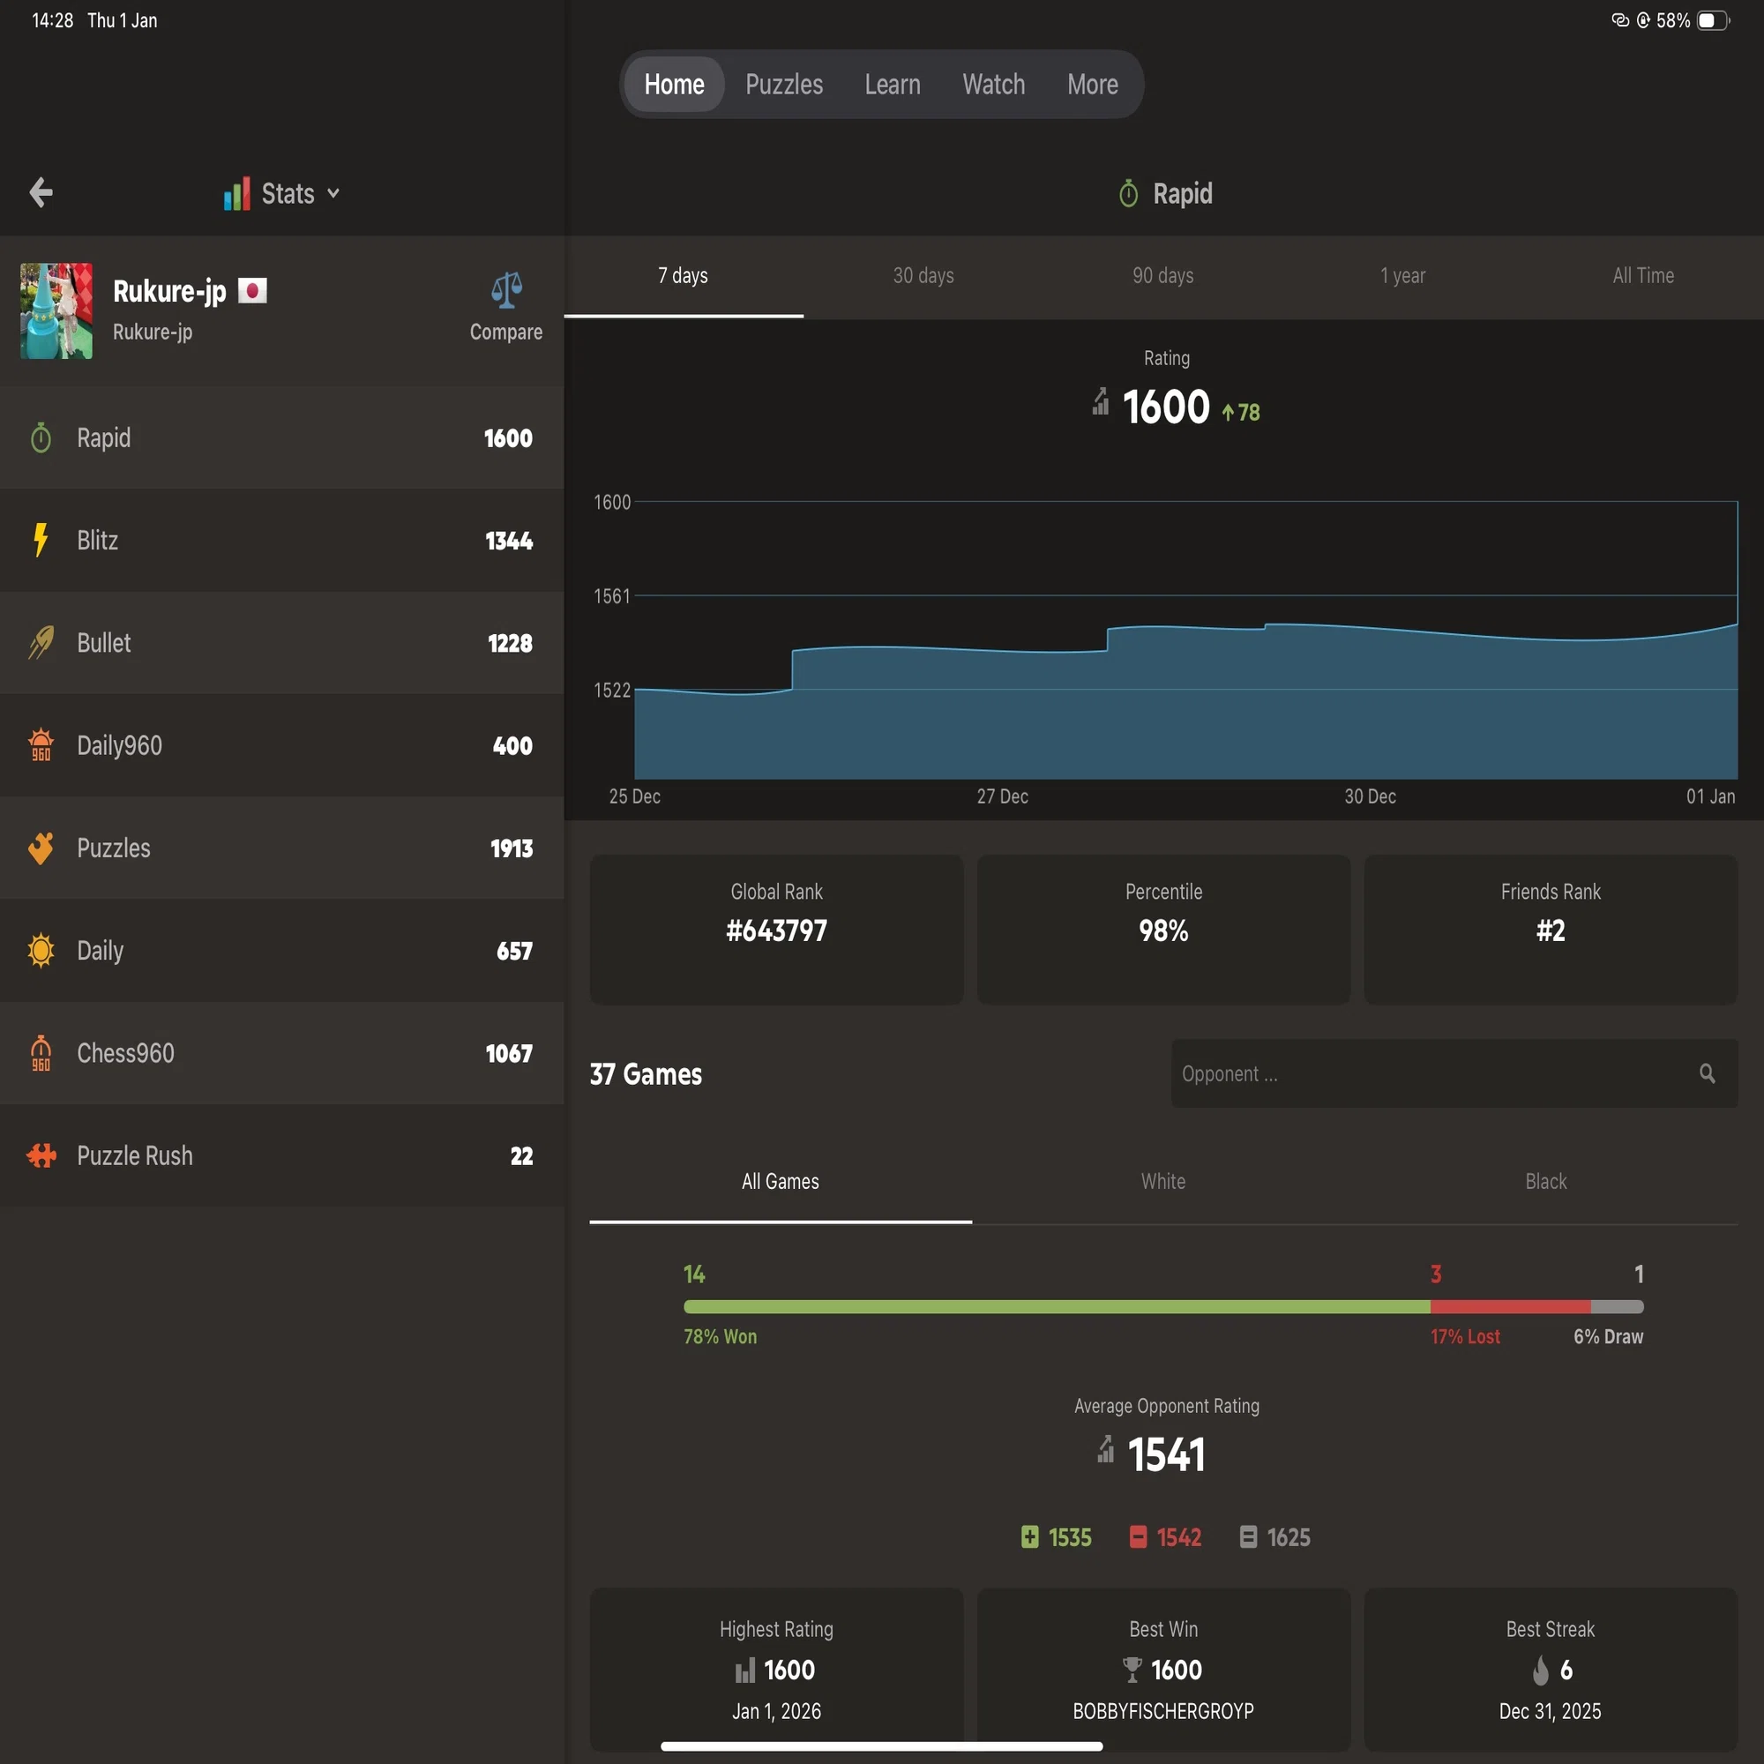Click the Best Win trophy icon
The image size is (1764, 1764).
click(x=1132, y=1670)
